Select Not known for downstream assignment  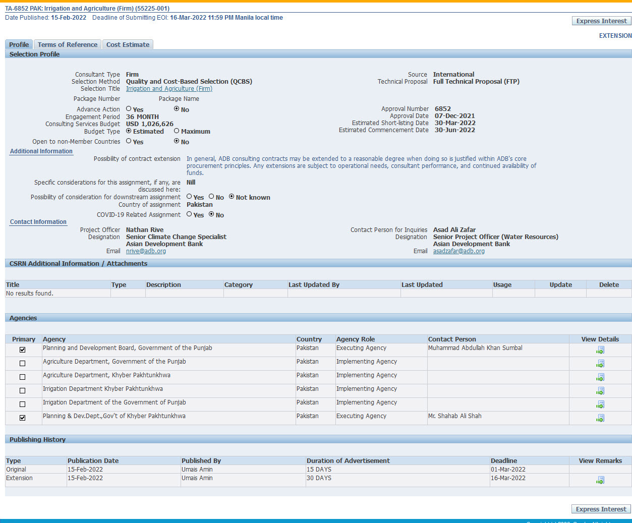[x=232, y=197]
